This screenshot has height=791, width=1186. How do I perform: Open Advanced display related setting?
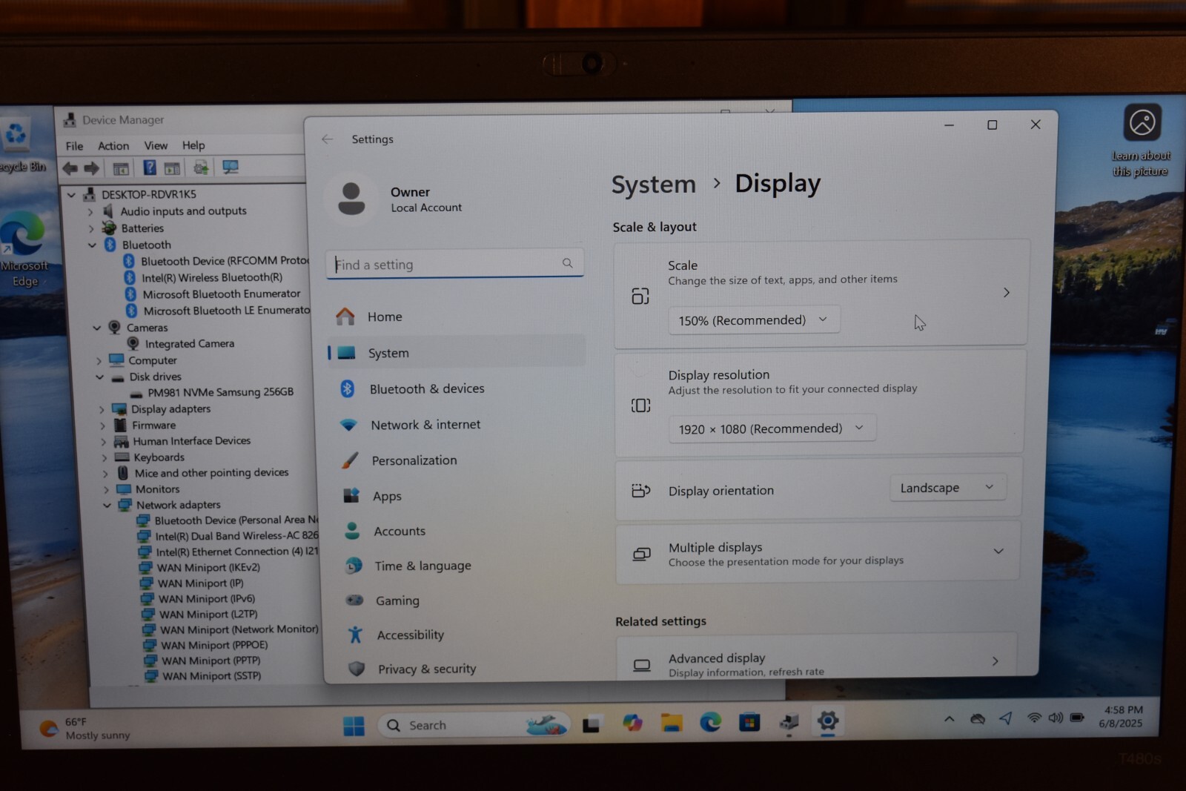tap(817, 657)
